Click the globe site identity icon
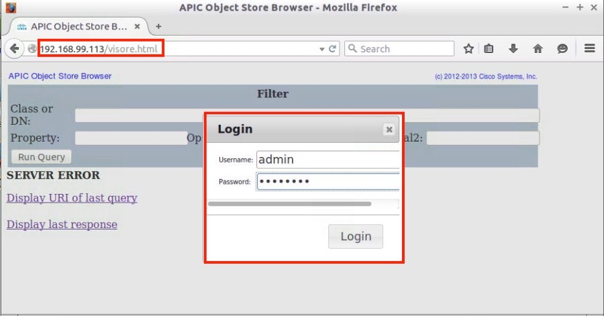This screenshot has height=316, width=604. tap(32, 49)
